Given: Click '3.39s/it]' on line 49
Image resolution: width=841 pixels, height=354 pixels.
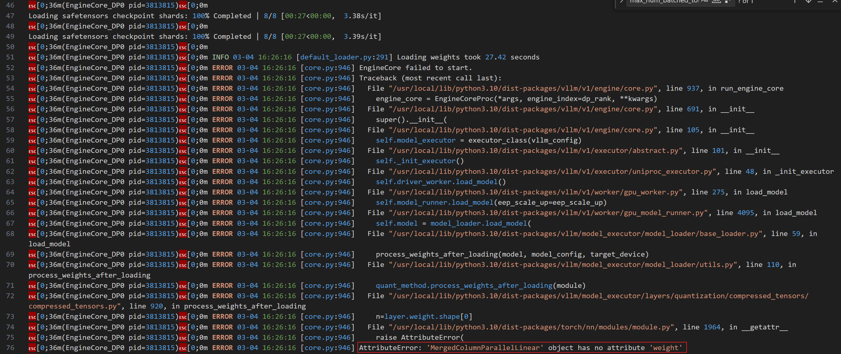Looking at the screenshot, I should (x=362, y=37).
